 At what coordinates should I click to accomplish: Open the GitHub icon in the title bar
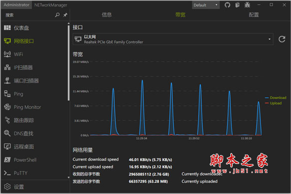(x=227, y=5)
